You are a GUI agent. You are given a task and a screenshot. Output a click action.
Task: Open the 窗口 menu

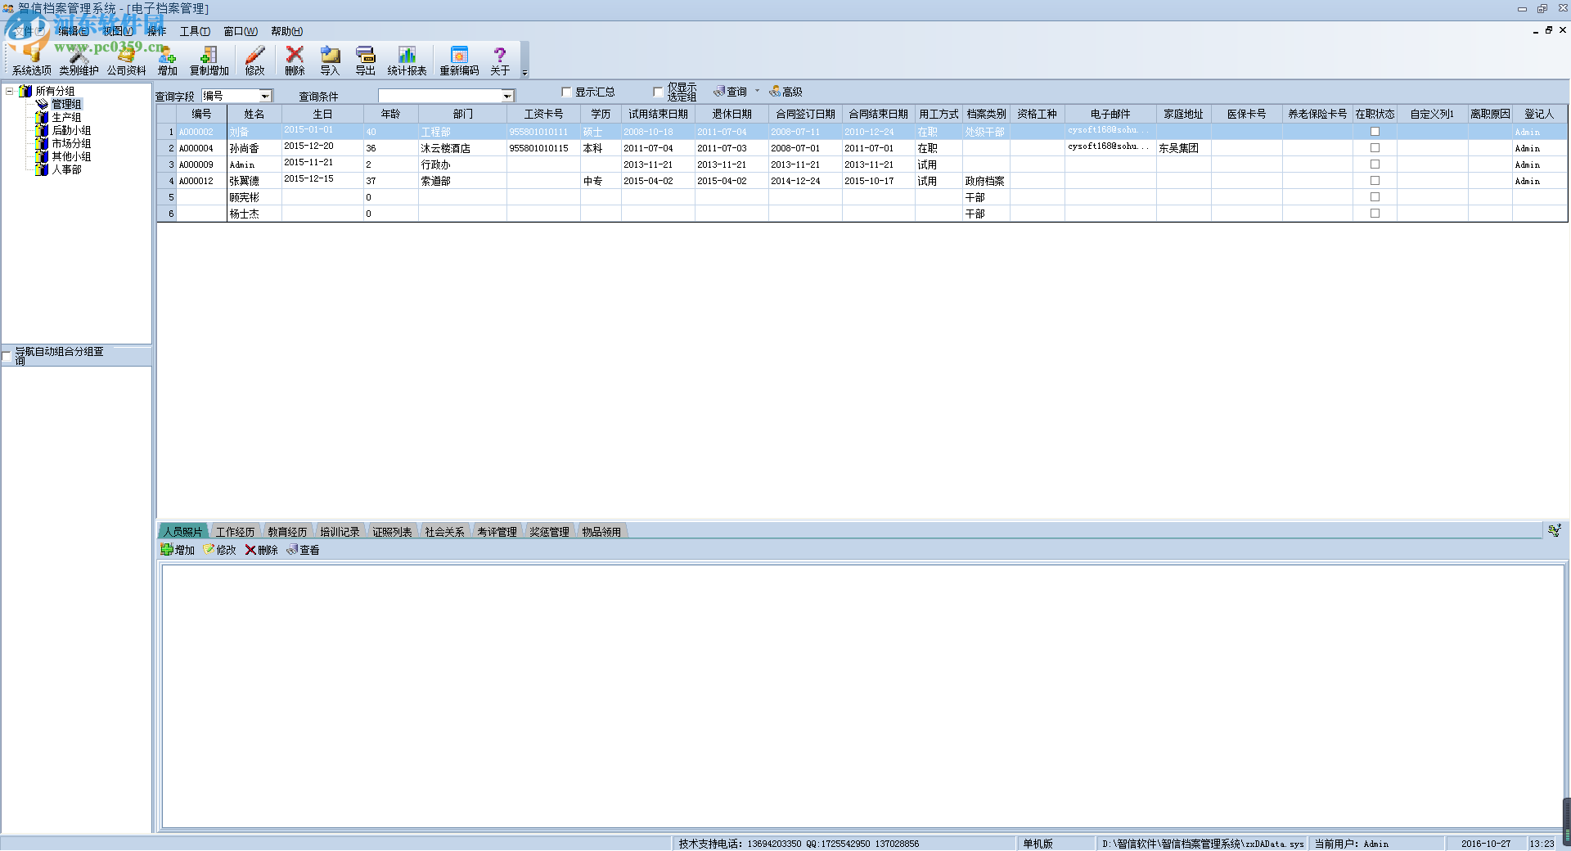[x=241, y=31]
